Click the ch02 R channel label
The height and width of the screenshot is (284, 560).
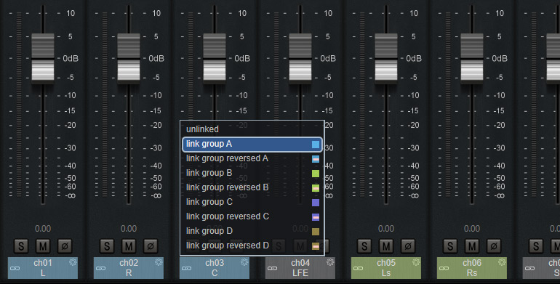coord(129,268)
